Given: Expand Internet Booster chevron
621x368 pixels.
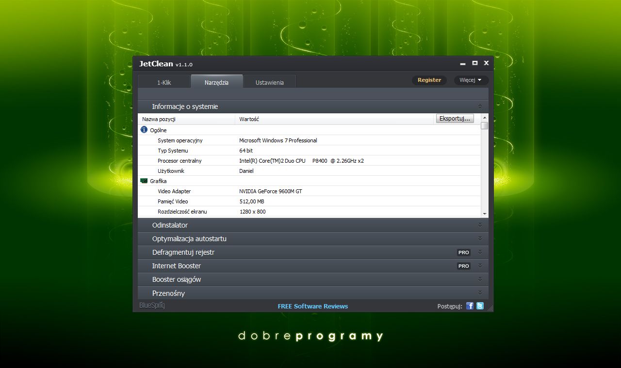Looking at the screenshot, I should point(480,265).
